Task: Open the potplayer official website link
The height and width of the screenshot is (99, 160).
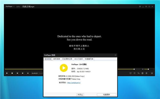Action: (x=74, y=82)
